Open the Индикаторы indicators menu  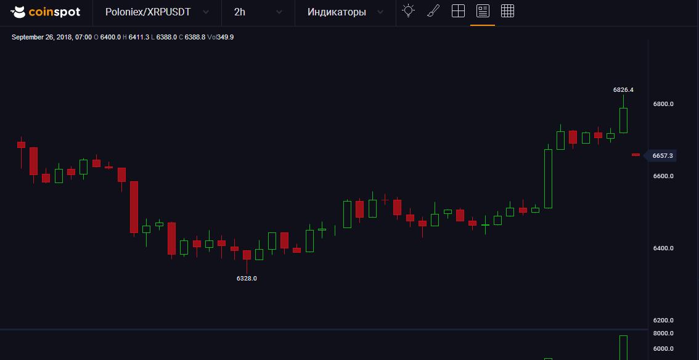click(345, 12)
